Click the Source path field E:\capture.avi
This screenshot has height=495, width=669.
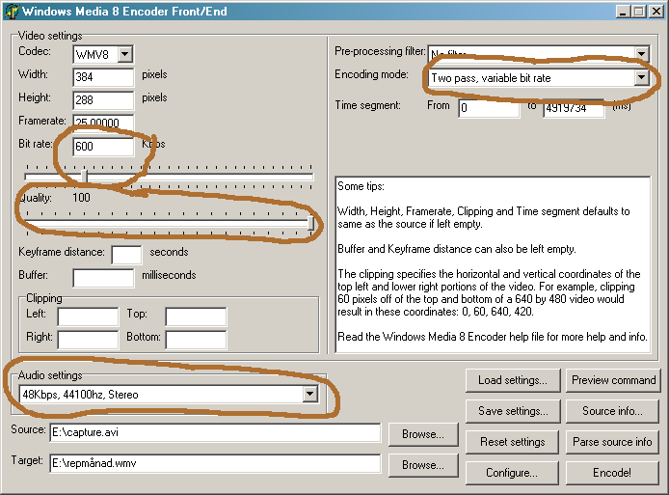click(x=215, y=432)
